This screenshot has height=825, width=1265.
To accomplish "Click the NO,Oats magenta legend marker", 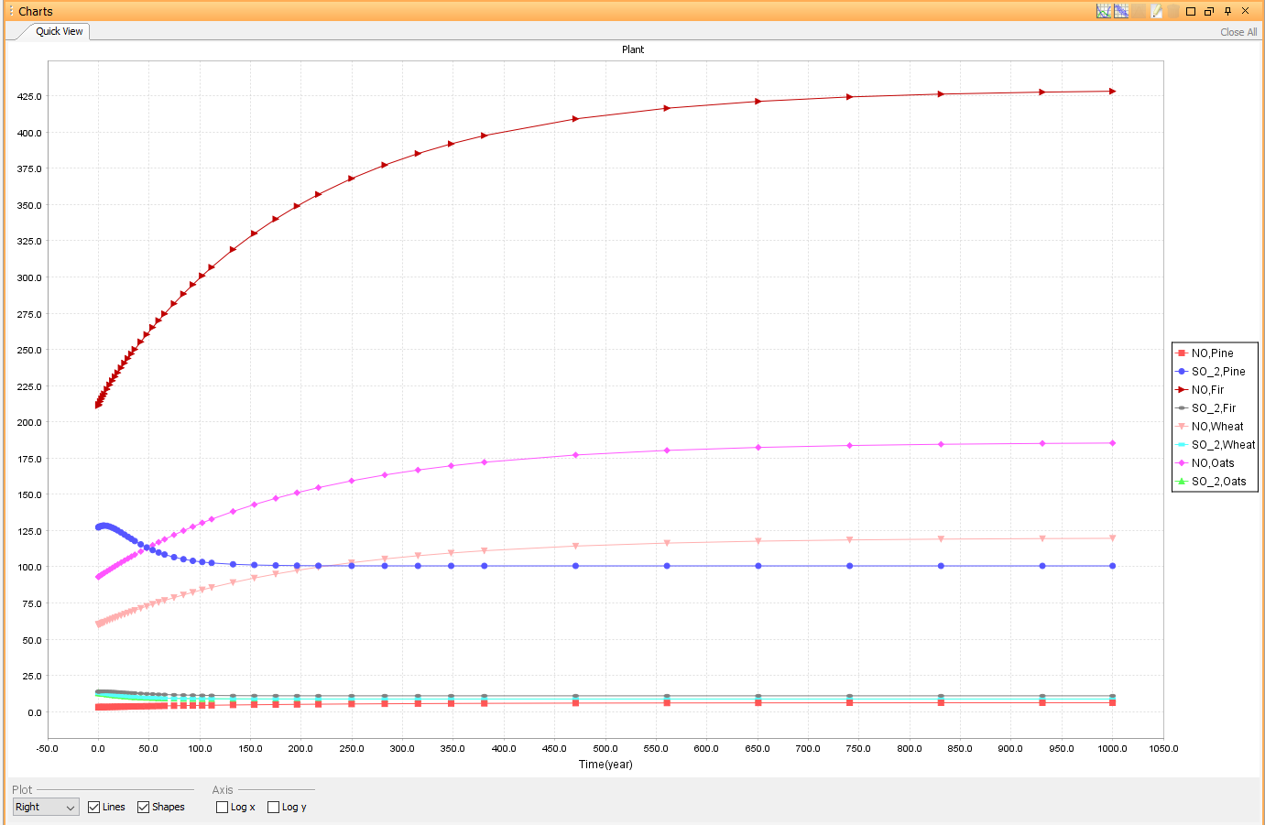I will [1182, 463].
